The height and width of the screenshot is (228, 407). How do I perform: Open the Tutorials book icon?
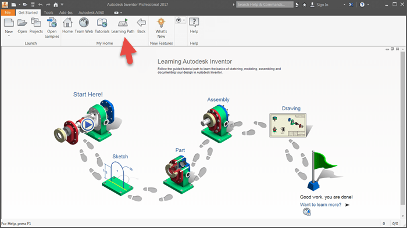tap(102, 23)
